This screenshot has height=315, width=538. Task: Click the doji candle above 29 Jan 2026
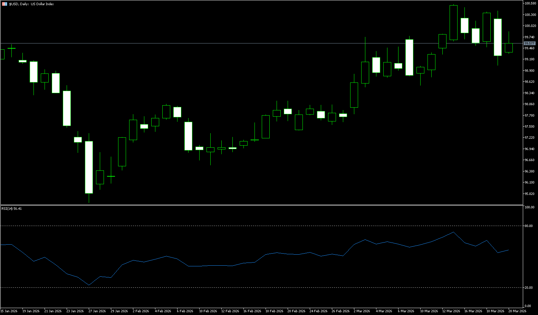pos(111,176)
